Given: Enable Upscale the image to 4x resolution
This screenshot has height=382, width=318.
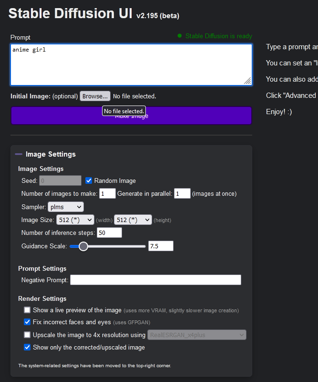Looking at the screenshot, I should point(27,335).
